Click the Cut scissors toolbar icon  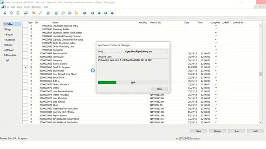(x=5, y=13)
